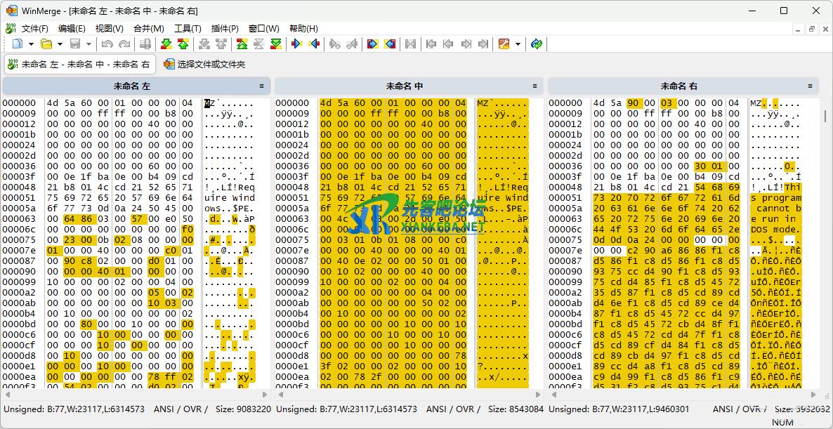Click the Undo arrow in toolbar
Viewport: 833px width, 429px height.
107,44
